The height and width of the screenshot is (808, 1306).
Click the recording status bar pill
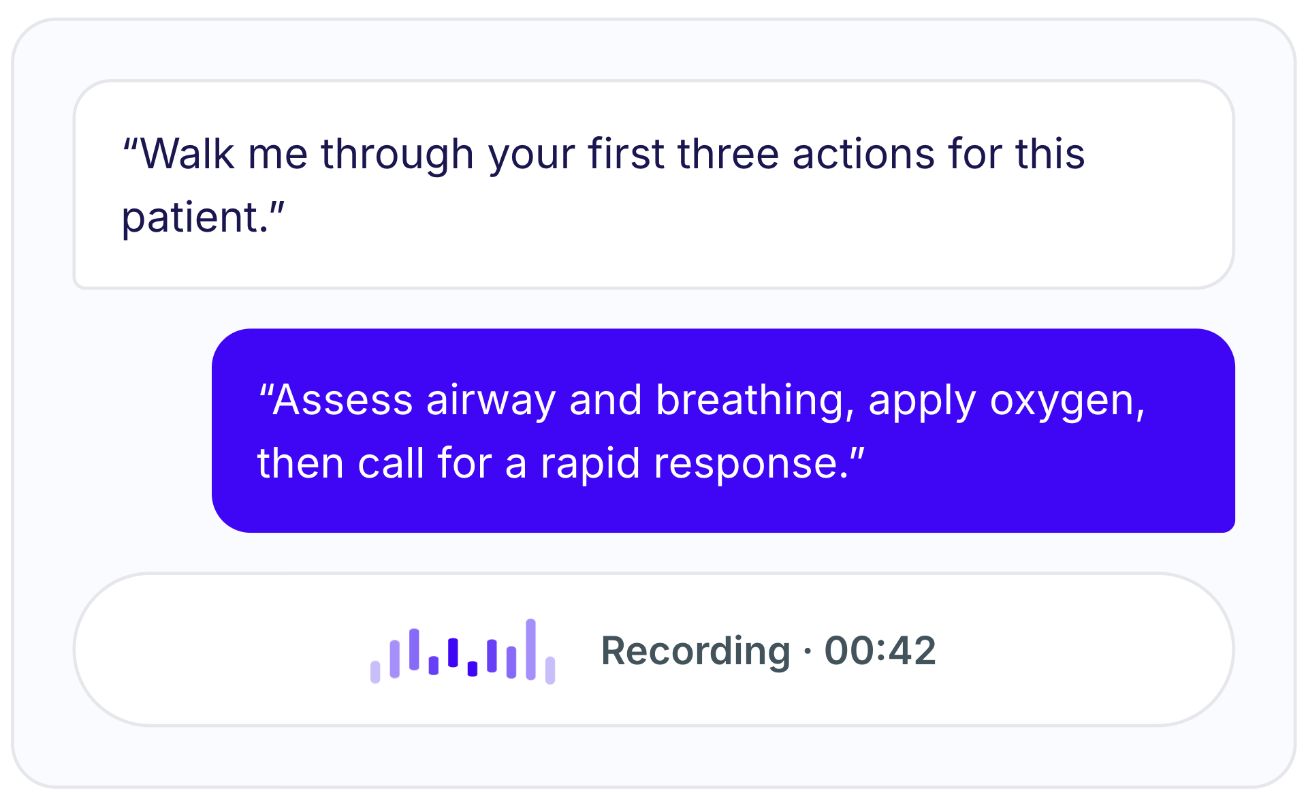(x=654, y=649)
